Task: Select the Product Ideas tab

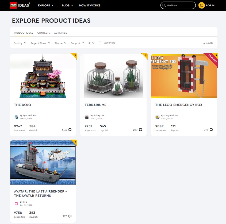Action: (x=24, y=33)
